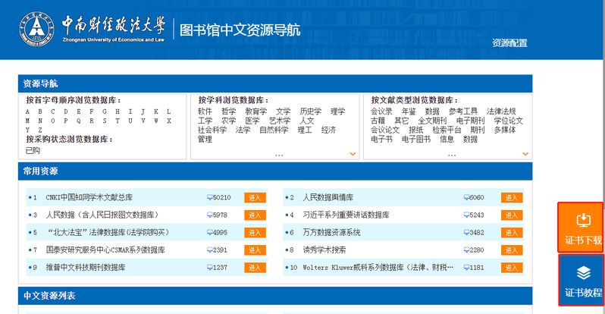
Task: Click monitor icon beside 3482 count
Action: coord(466,233)
